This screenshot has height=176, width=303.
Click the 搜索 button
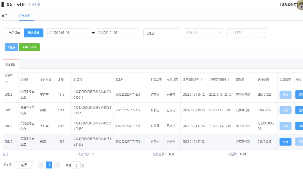pos(11,47)
